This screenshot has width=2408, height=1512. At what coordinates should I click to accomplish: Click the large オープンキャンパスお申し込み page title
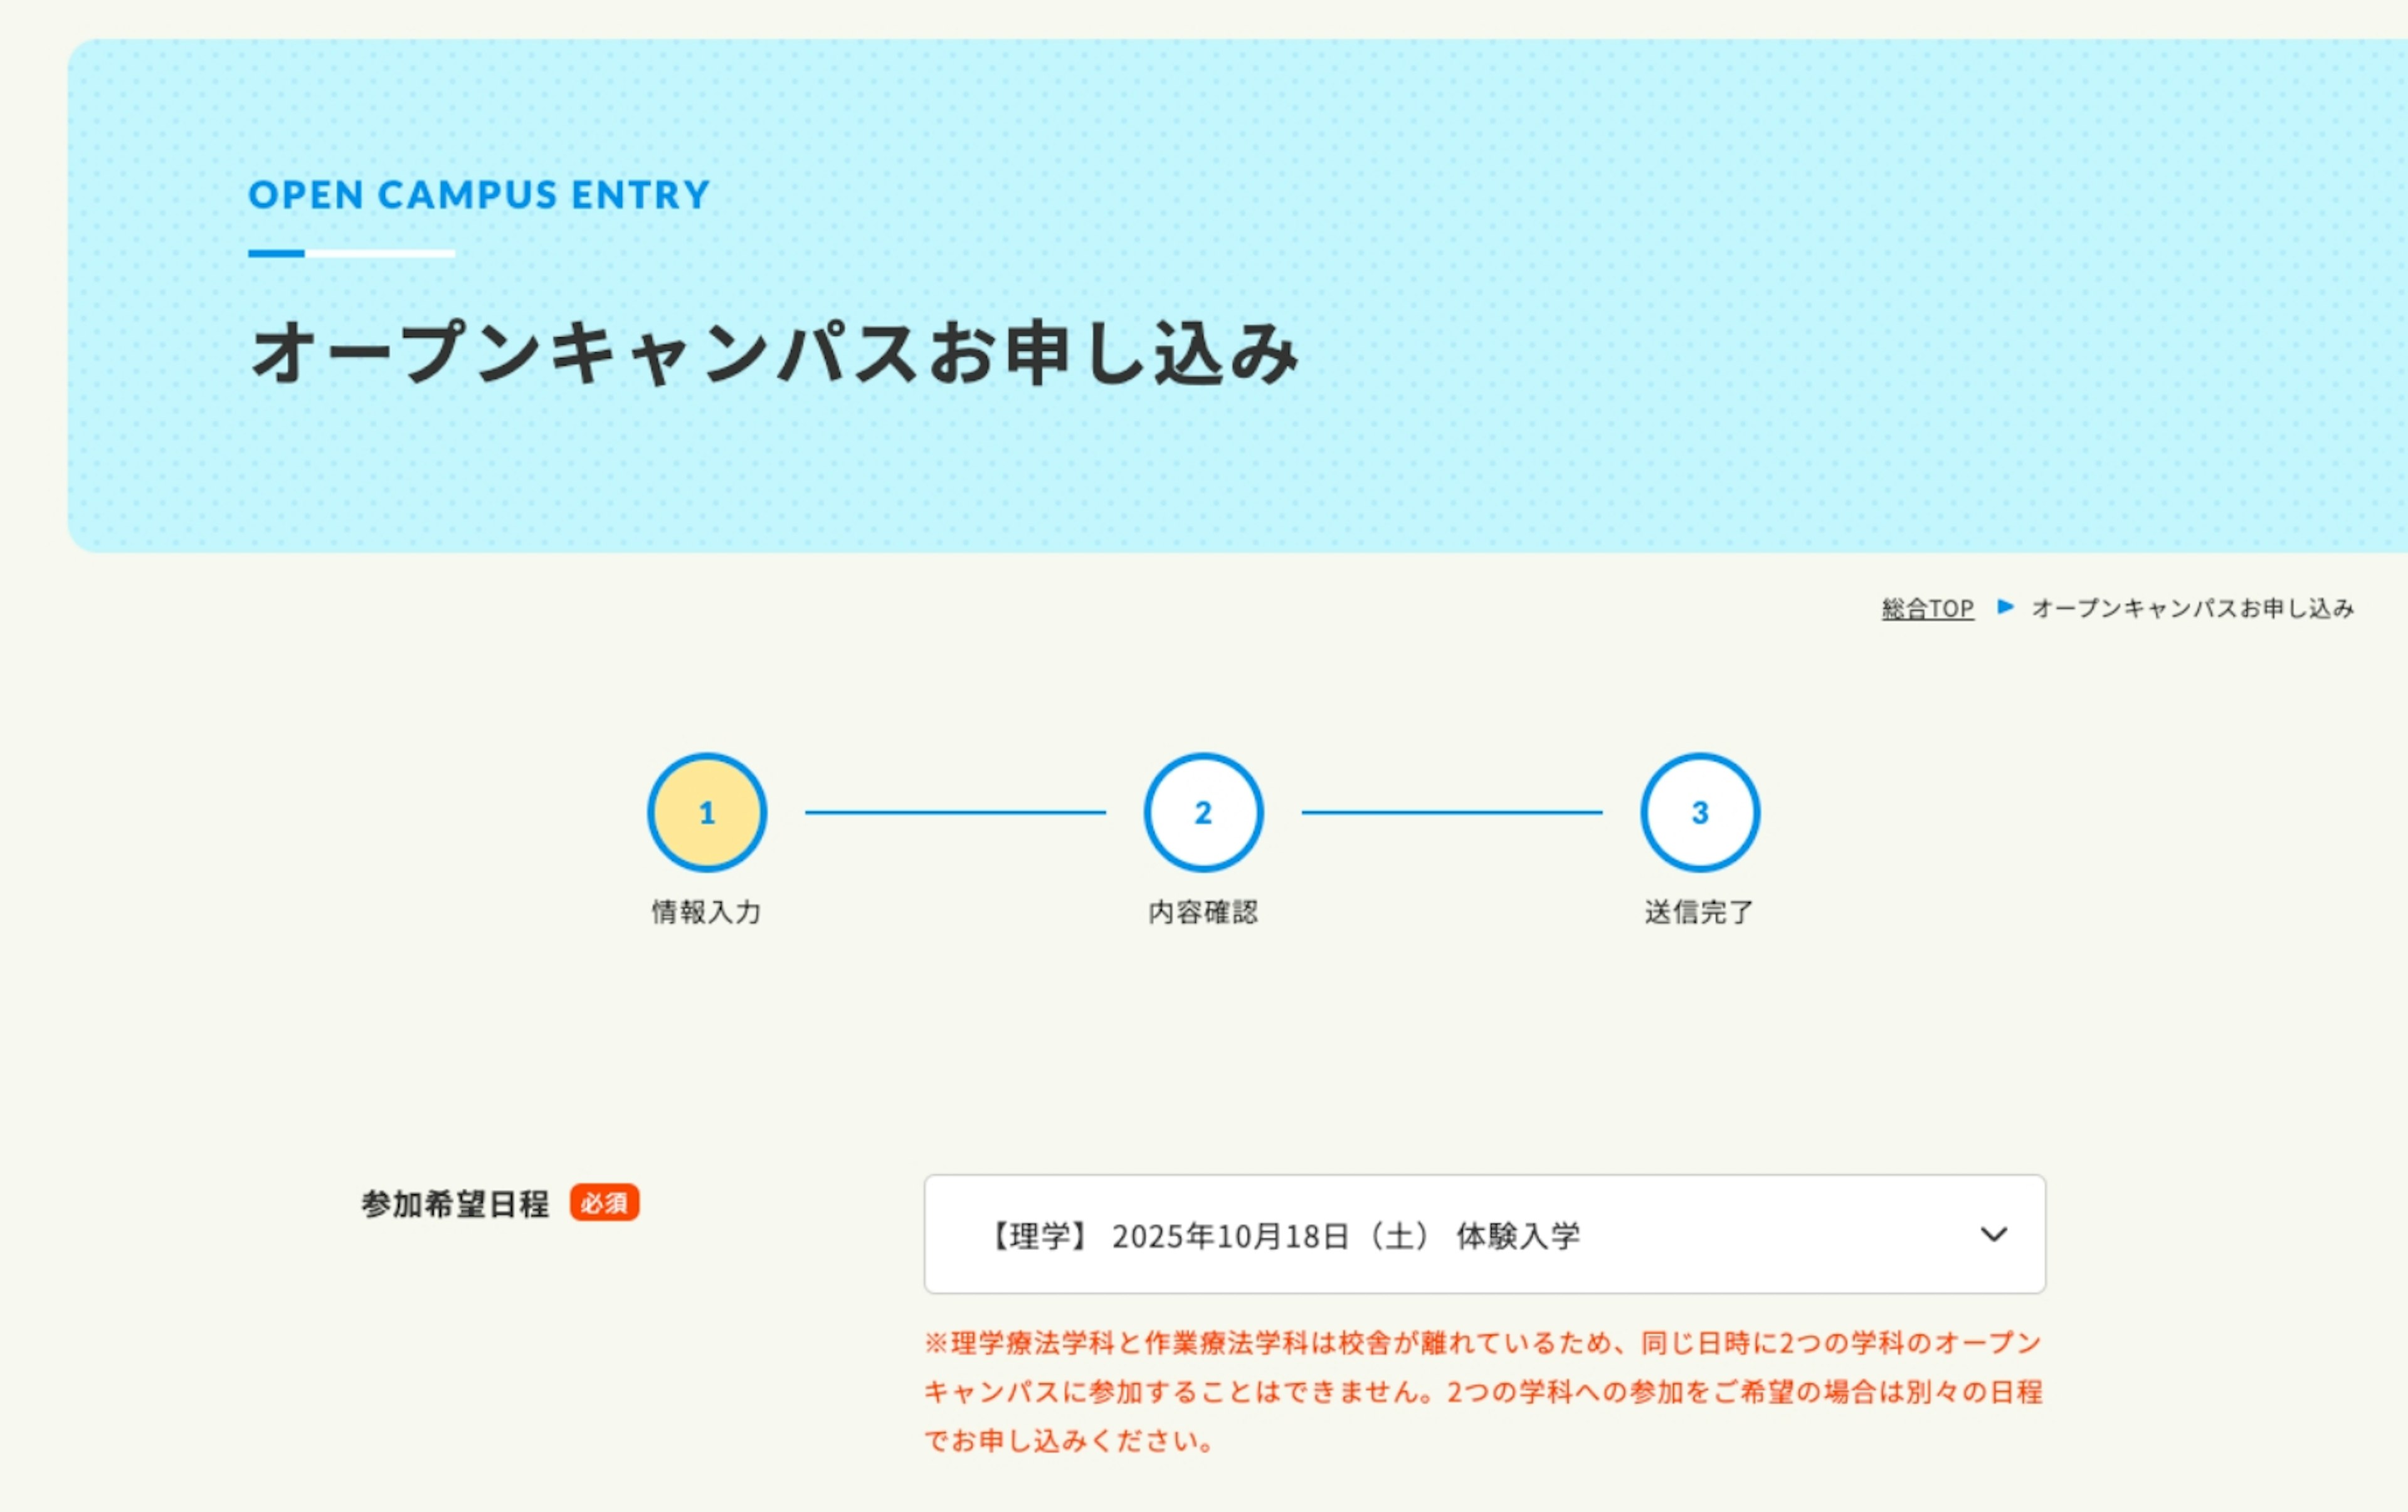(x=774, y=353)
